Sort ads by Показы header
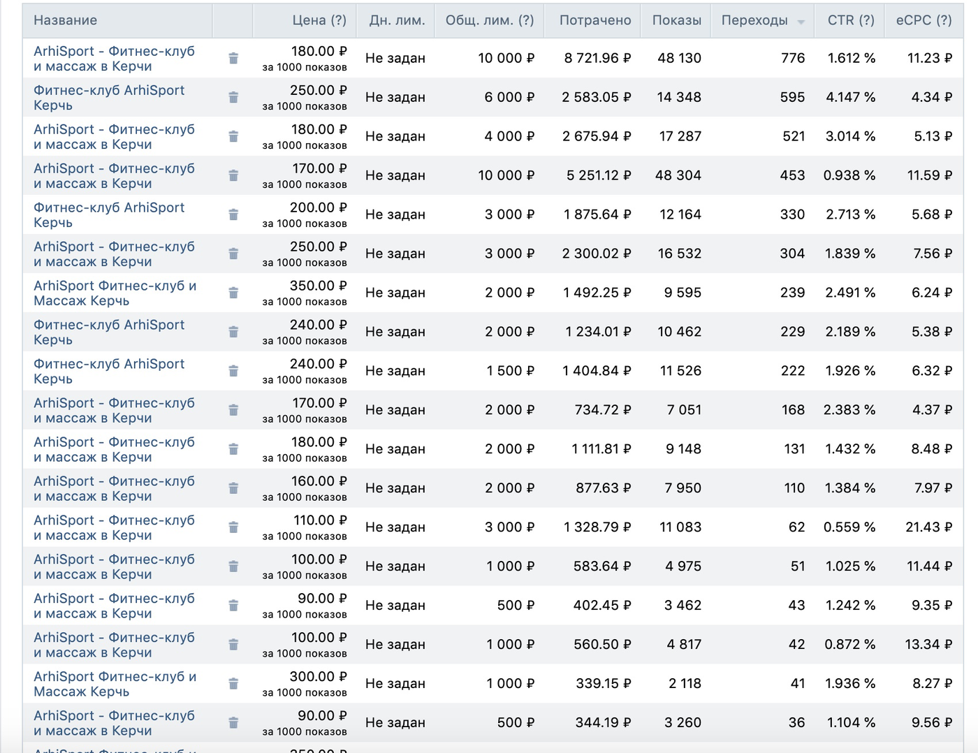978x753 pixels. [677, 20]
